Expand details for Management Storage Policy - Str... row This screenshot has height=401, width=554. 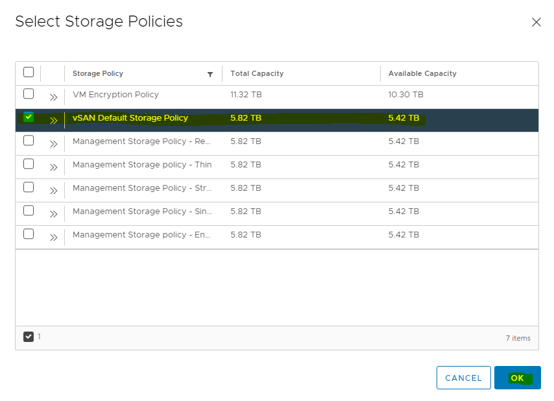(x=53, y=190)
